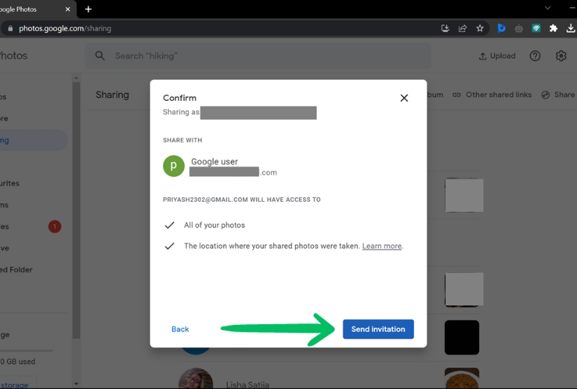Open the Learn more link
The height and width of the screenshot is (389, 577).
[x=382, y=246]
